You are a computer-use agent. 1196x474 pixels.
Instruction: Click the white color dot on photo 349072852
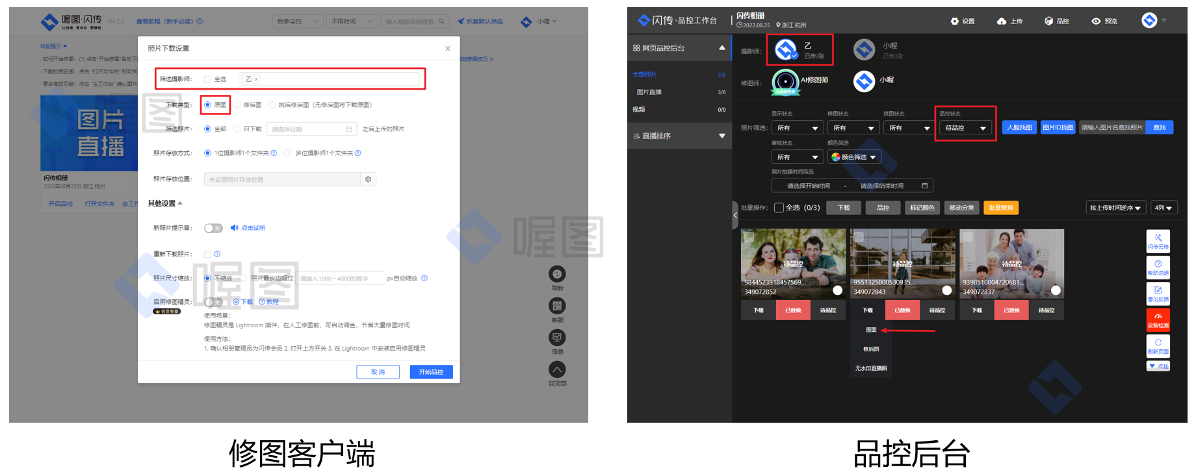click(x=837, y=290)
